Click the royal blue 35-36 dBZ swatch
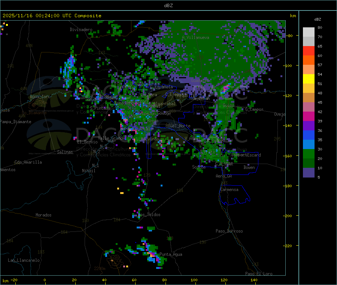The height and width of the screenshot is (285, 337). (309, 135)
